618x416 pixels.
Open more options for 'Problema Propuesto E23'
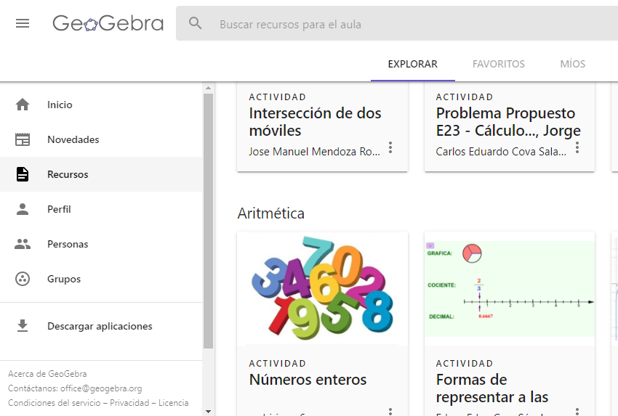577,147
